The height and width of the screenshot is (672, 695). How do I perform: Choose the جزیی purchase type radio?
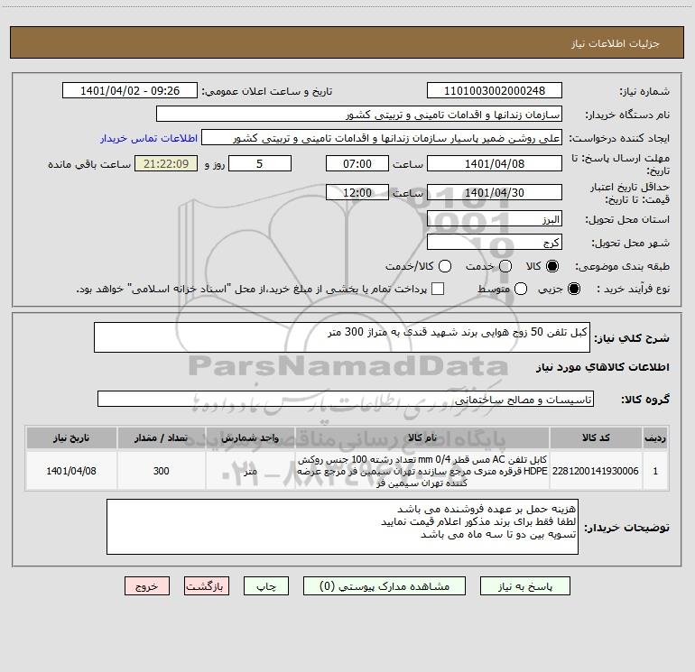pos(574,289)
